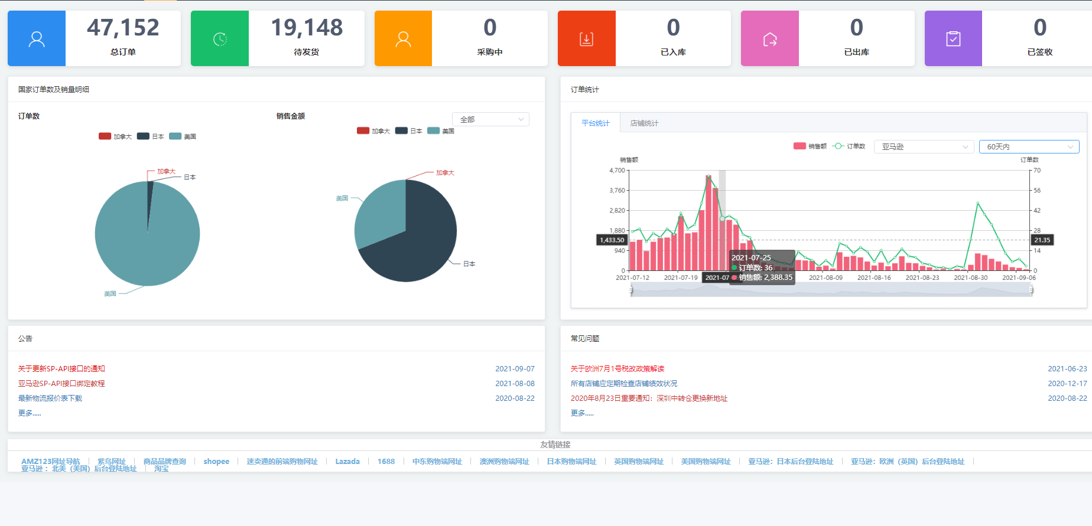Click the blue total orders user icon
Viewport: 1092px width, 526px height.
pos(37,39)
